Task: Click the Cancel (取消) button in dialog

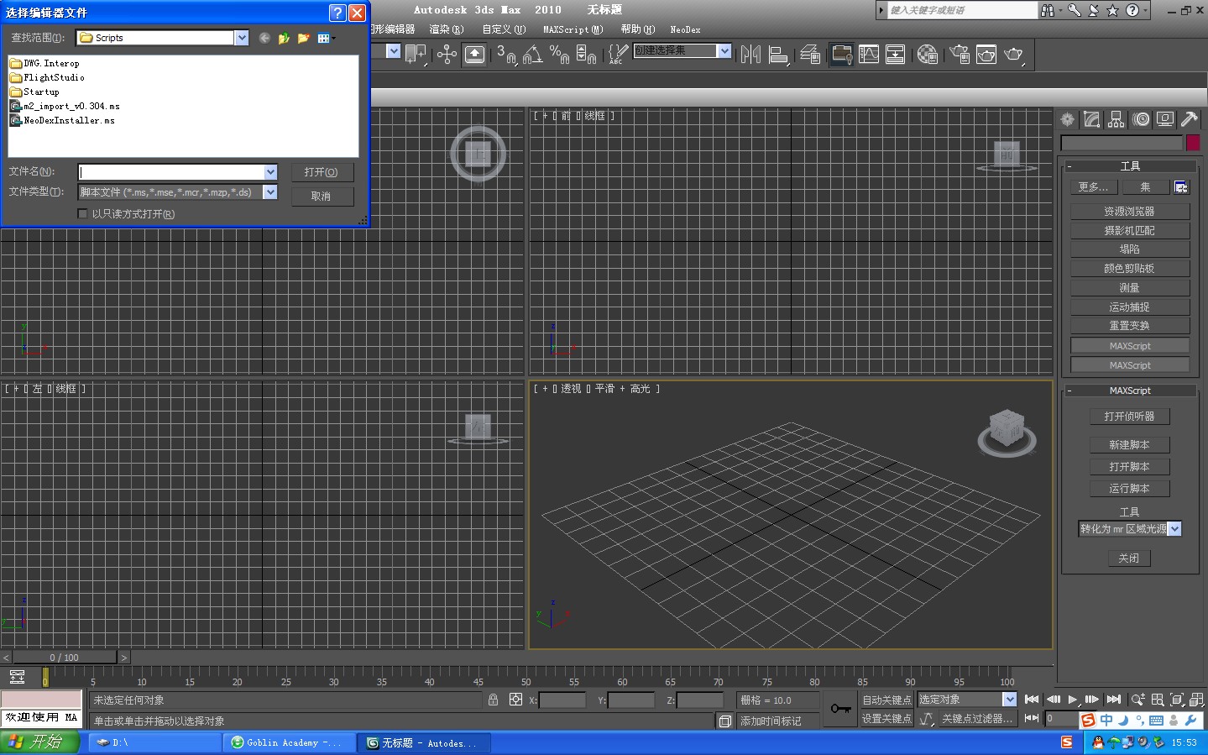Action: tap(322, 196)
